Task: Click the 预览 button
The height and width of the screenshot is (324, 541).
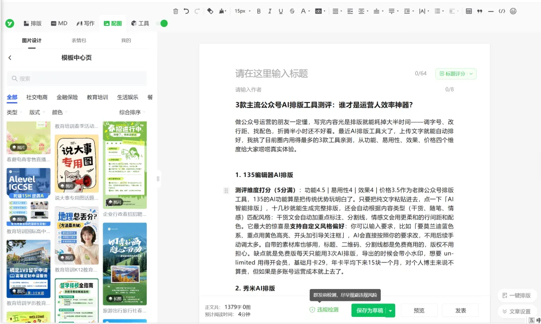Action: (x=419, y=310)
